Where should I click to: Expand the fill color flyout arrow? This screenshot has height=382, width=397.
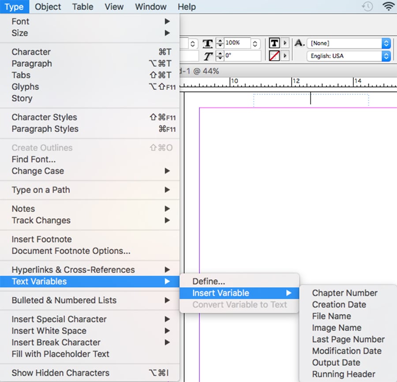click(x=285, y=43)
